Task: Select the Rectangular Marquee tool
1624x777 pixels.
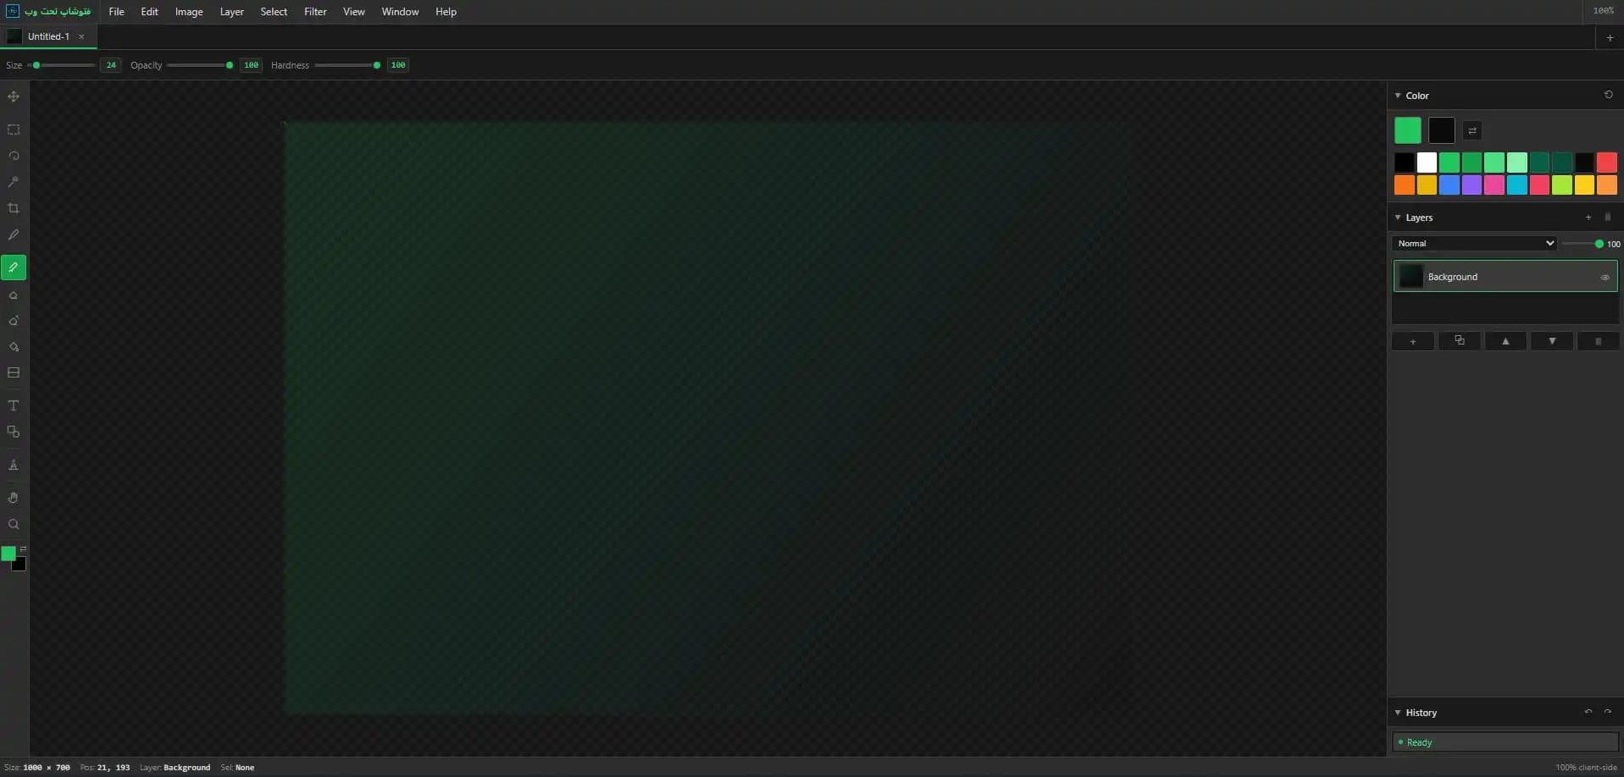Action: point(14,129)
